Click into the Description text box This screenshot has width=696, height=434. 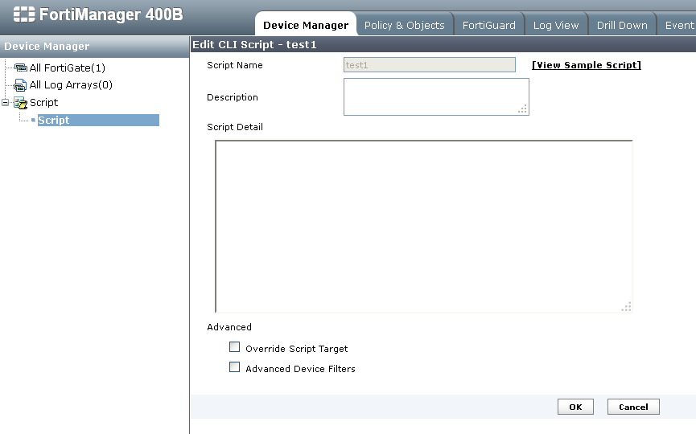point(436,96)
